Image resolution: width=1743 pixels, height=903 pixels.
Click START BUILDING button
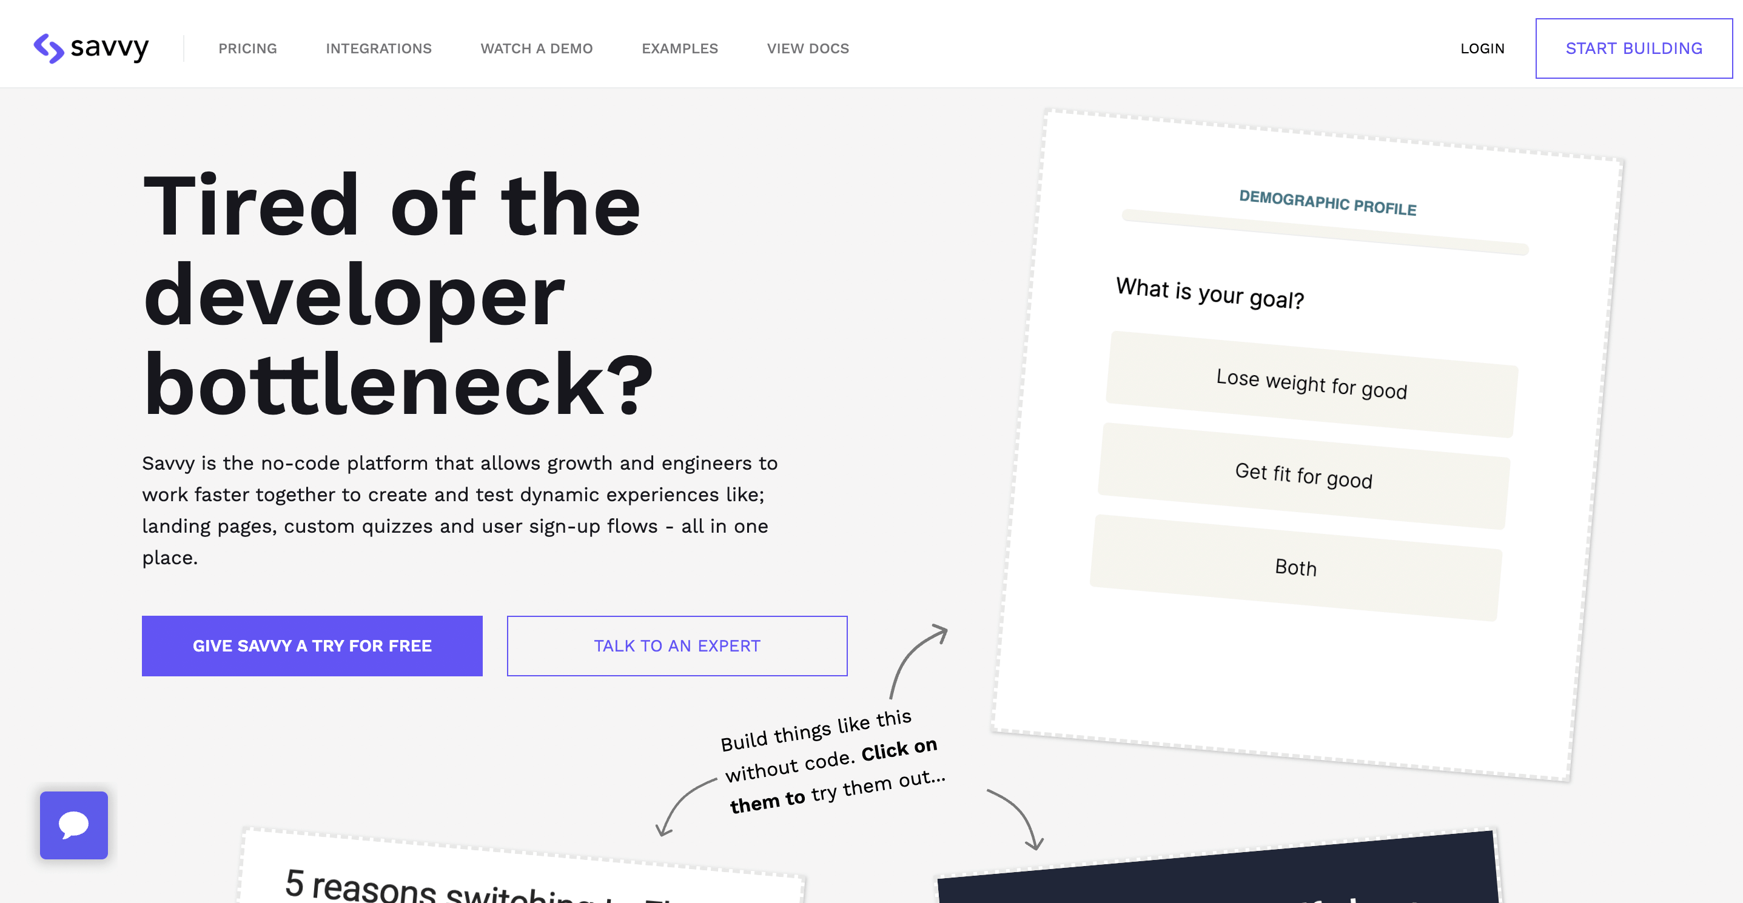(1634, 47)
